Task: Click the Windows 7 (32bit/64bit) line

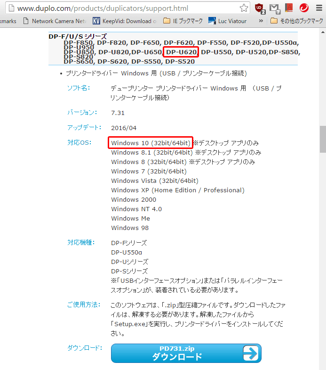Action: [x=149, y=171]
